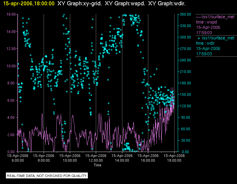
Task: Click the 360.00 right axis value
Action: click(x=185, y=14)
